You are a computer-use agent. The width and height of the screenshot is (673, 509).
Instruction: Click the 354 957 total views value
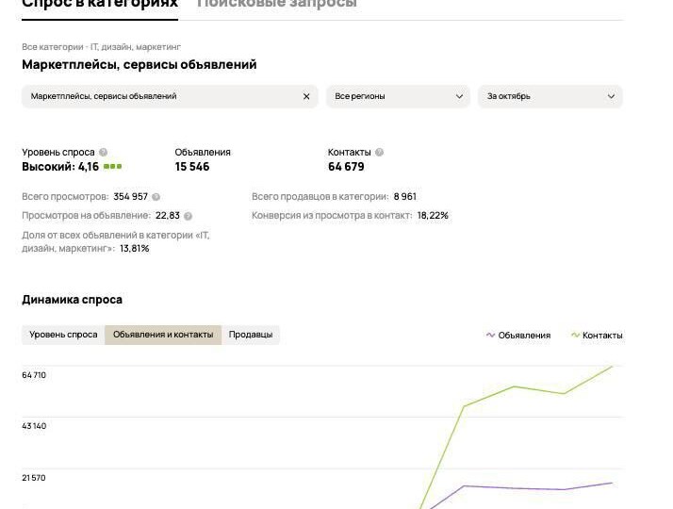click(x=130, y=197)
